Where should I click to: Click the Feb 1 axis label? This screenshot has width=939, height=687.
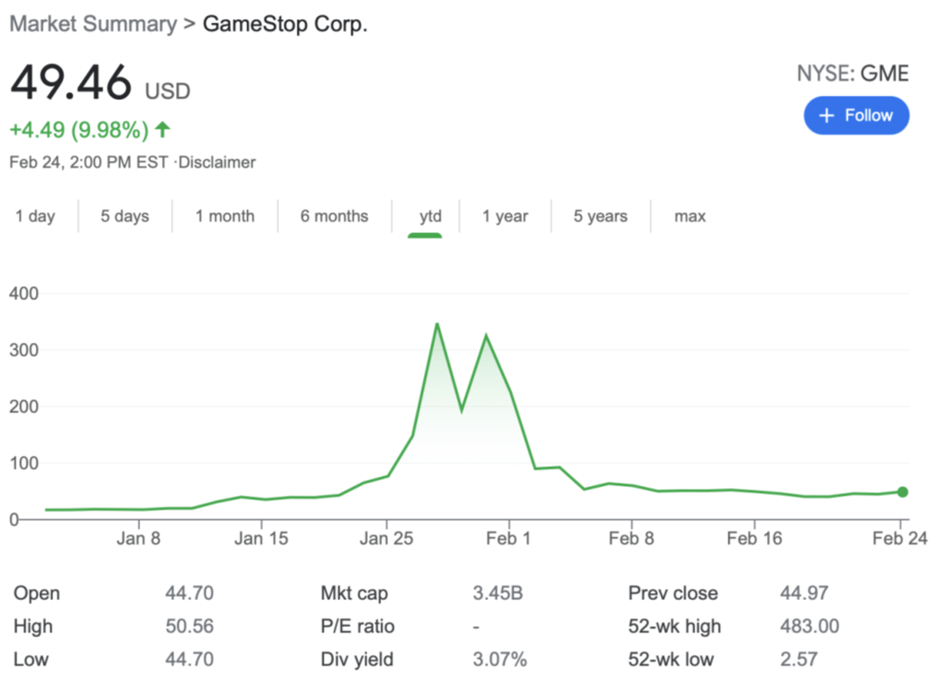(x=508, y=538)
